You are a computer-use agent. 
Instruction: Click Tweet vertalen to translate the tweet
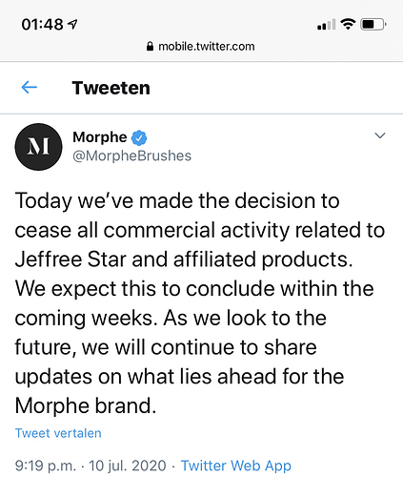[58, 433]
